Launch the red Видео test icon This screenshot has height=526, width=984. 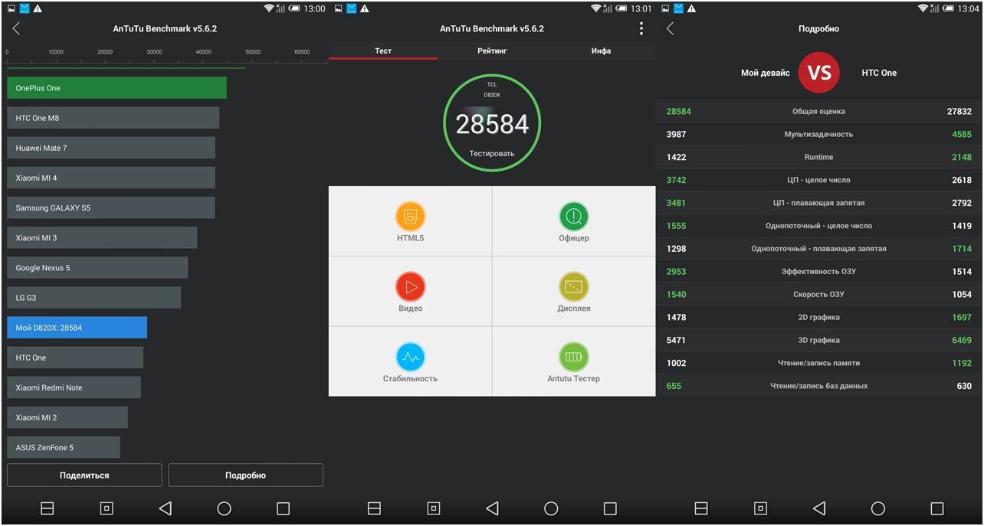(410, 287)
